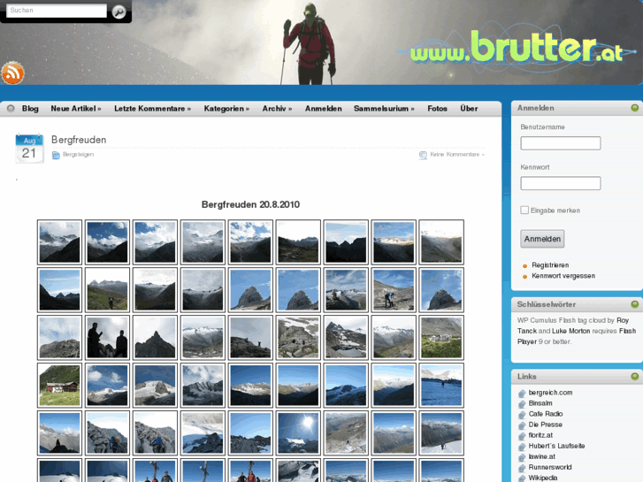643x482 pixels.
Task: Open the lawine.at link
Action: point(541,456)
